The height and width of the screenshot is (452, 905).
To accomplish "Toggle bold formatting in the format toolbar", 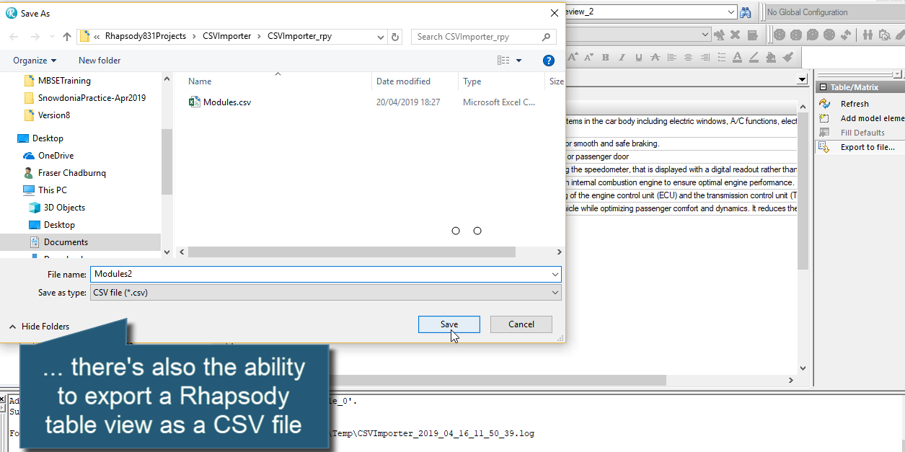I will 605,57.
